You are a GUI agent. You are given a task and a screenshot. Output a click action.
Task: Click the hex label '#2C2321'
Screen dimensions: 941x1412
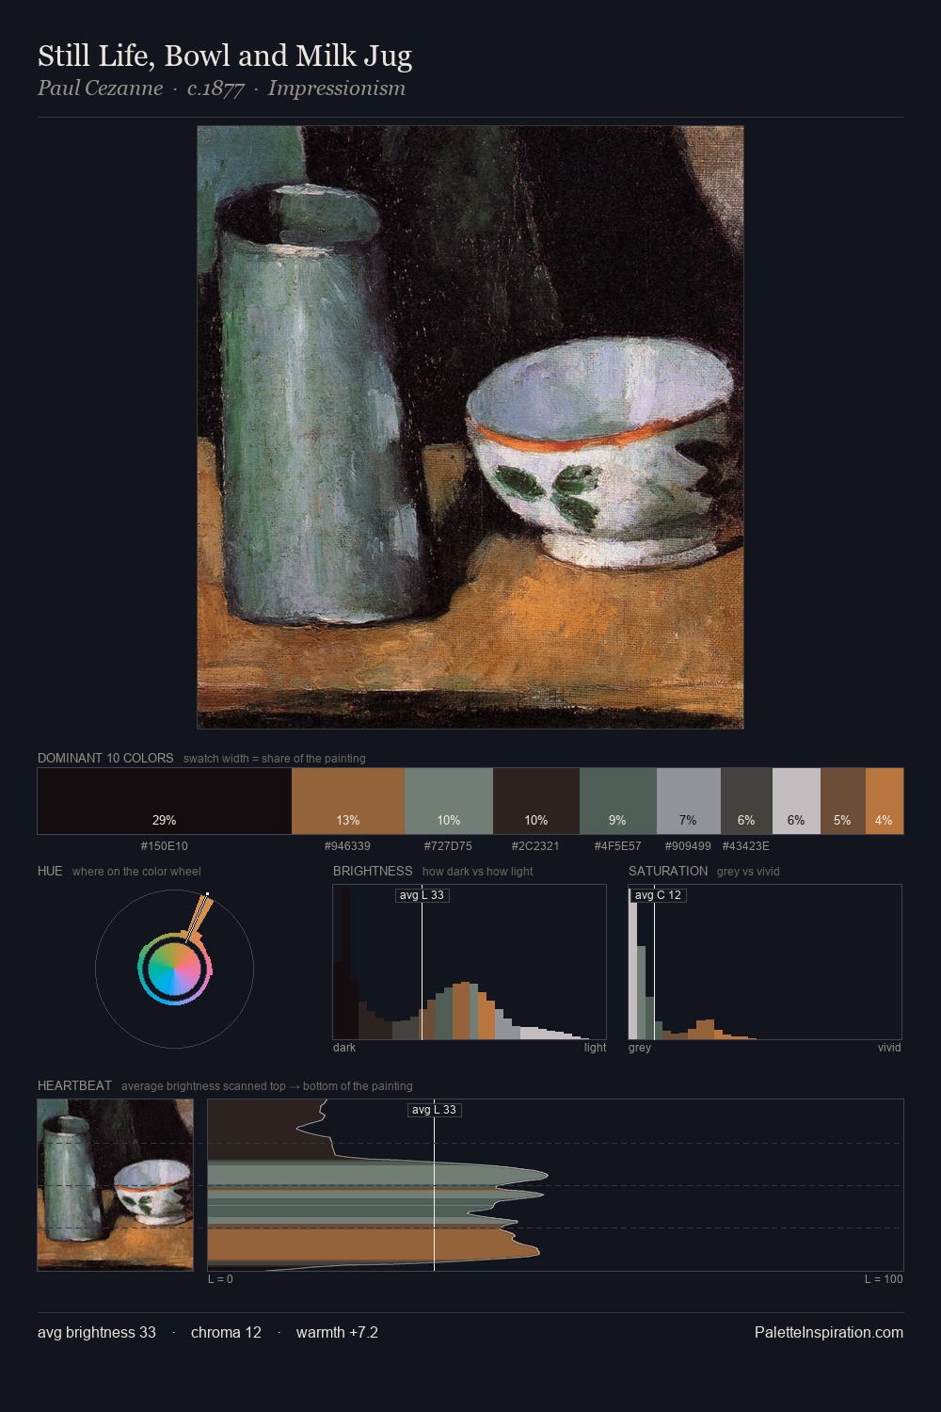(x=535, y=846)
